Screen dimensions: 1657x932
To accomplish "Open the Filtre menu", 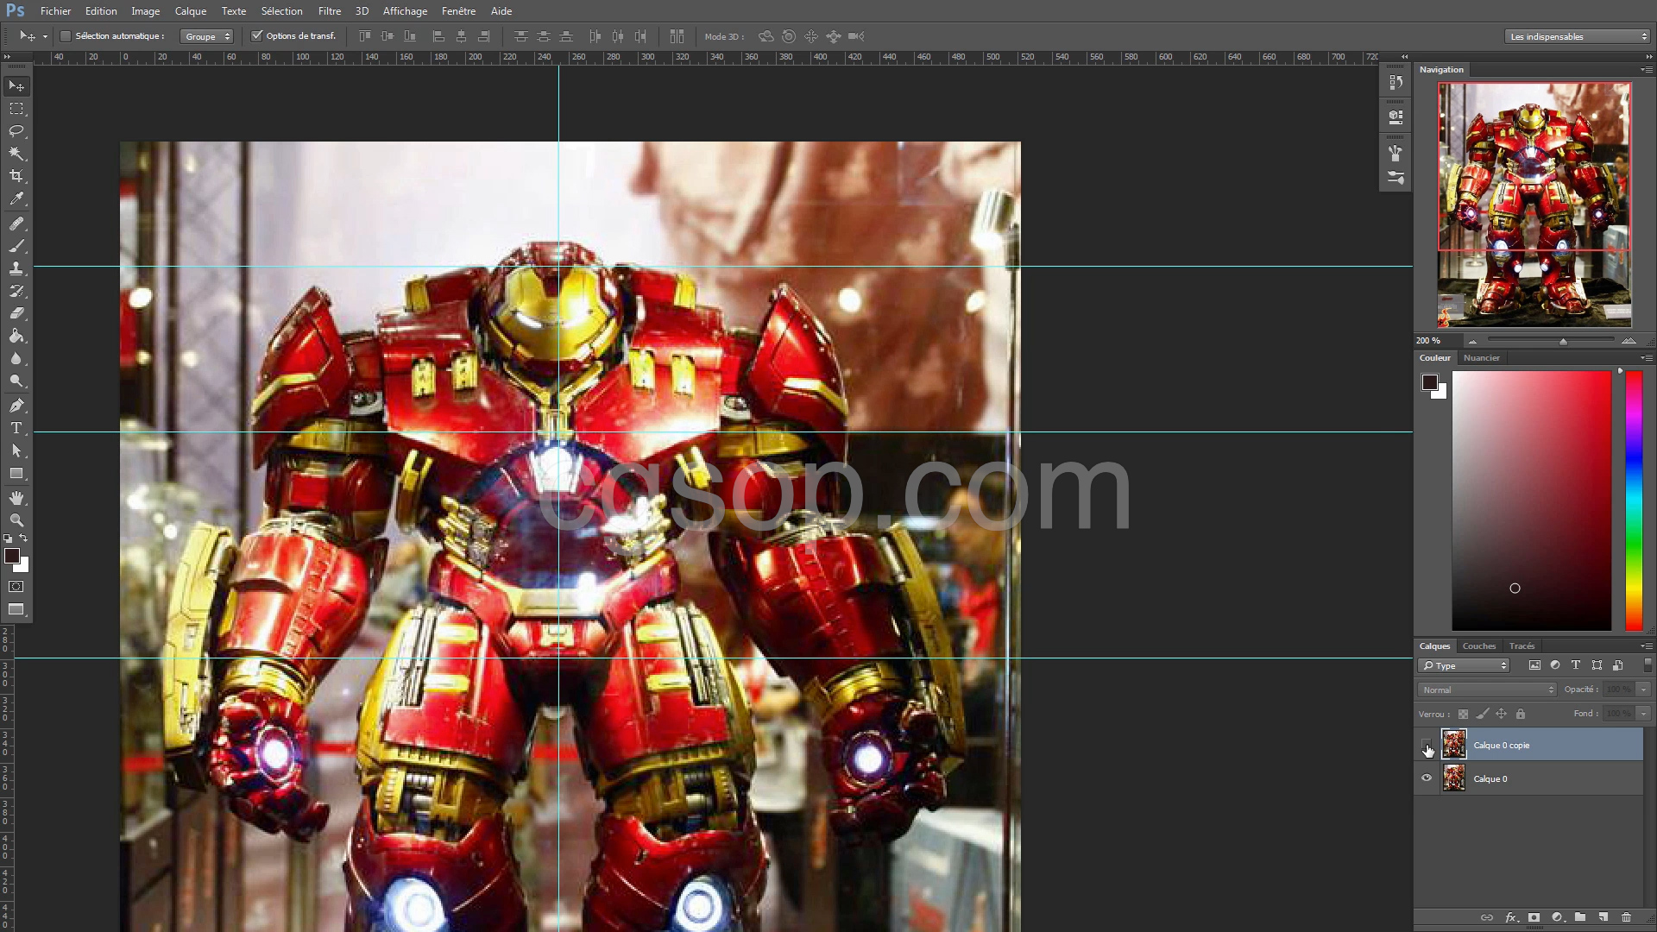I will point(329,11).
